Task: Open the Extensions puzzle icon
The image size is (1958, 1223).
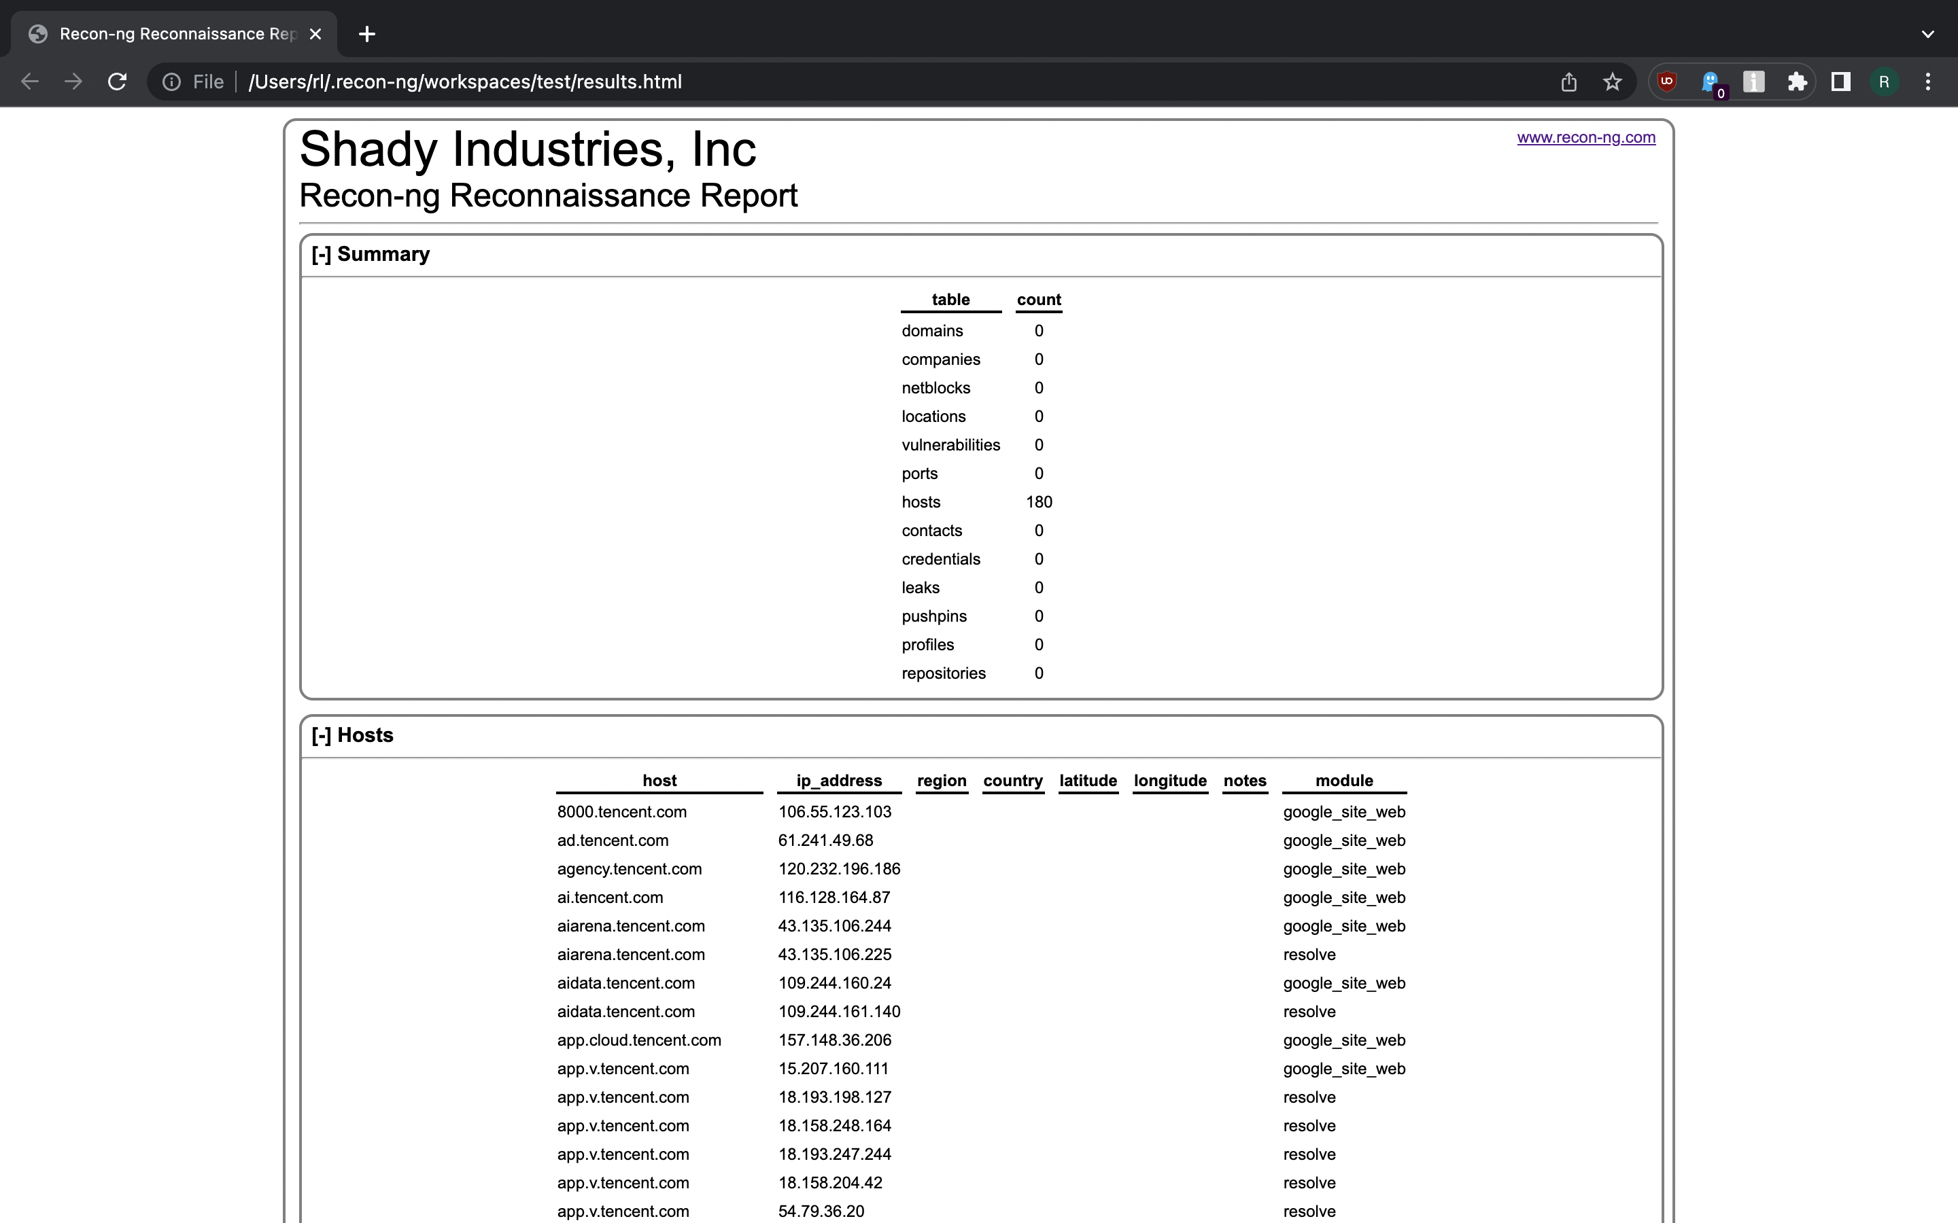Action: pyautogui.click(x=1797, y=82)
